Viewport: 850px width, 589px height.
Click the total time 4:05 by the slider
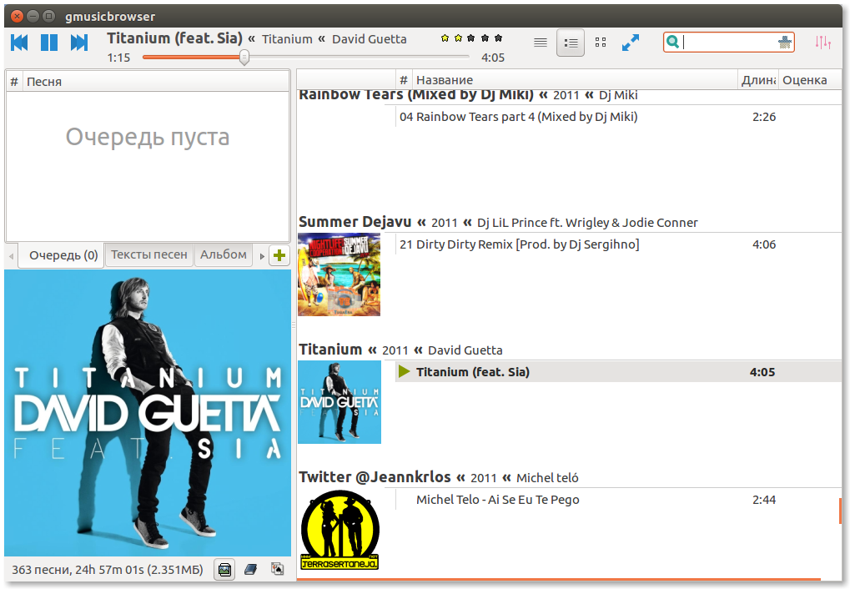point(493,58)
